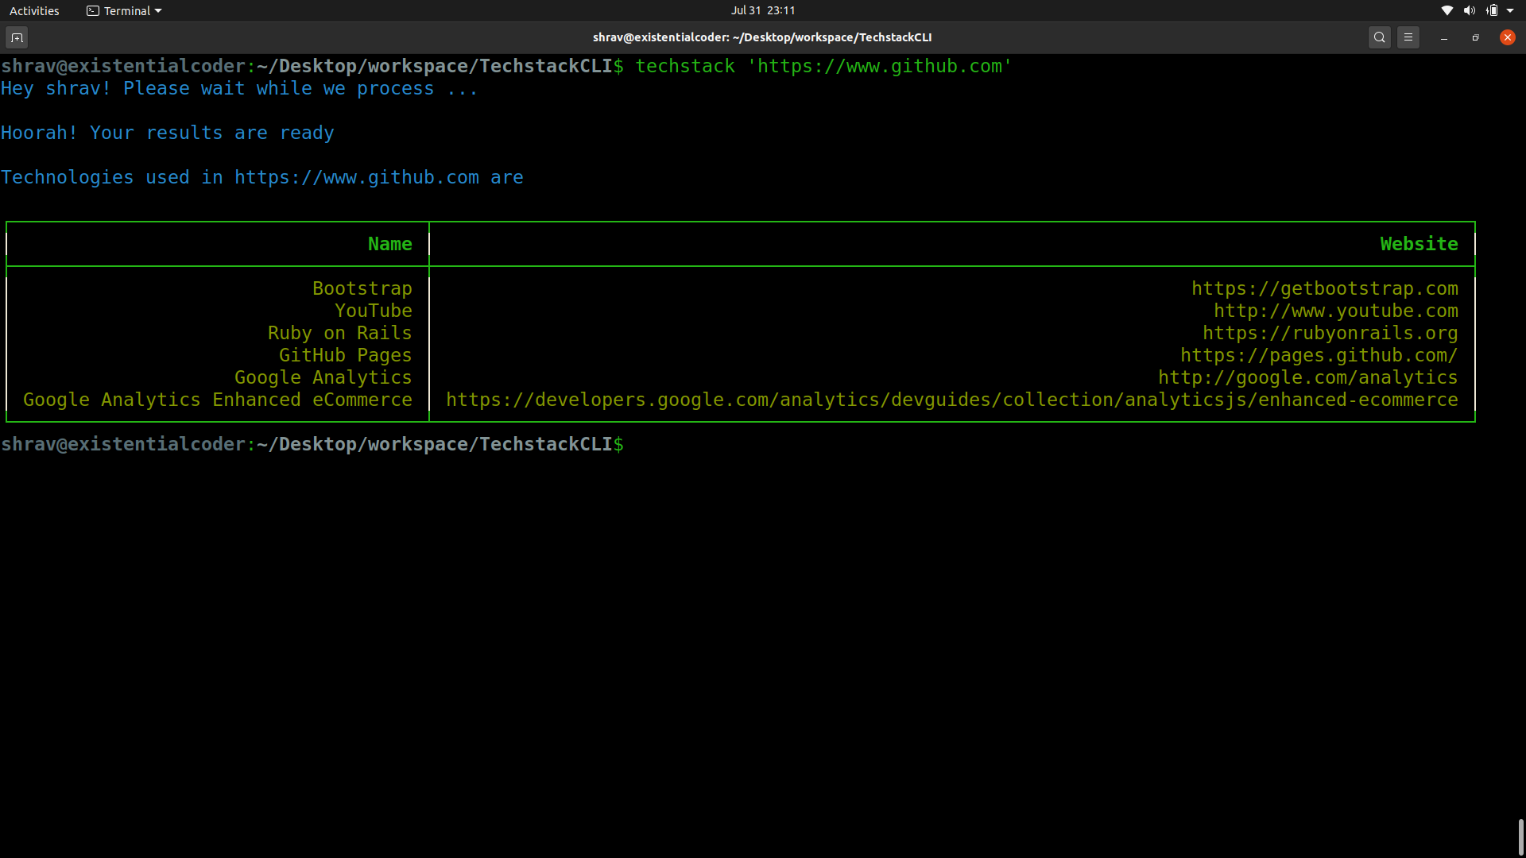Click the terminal scrollbar handle
This screenshot has height=858, width=1526.
[x=1520, y=837]
